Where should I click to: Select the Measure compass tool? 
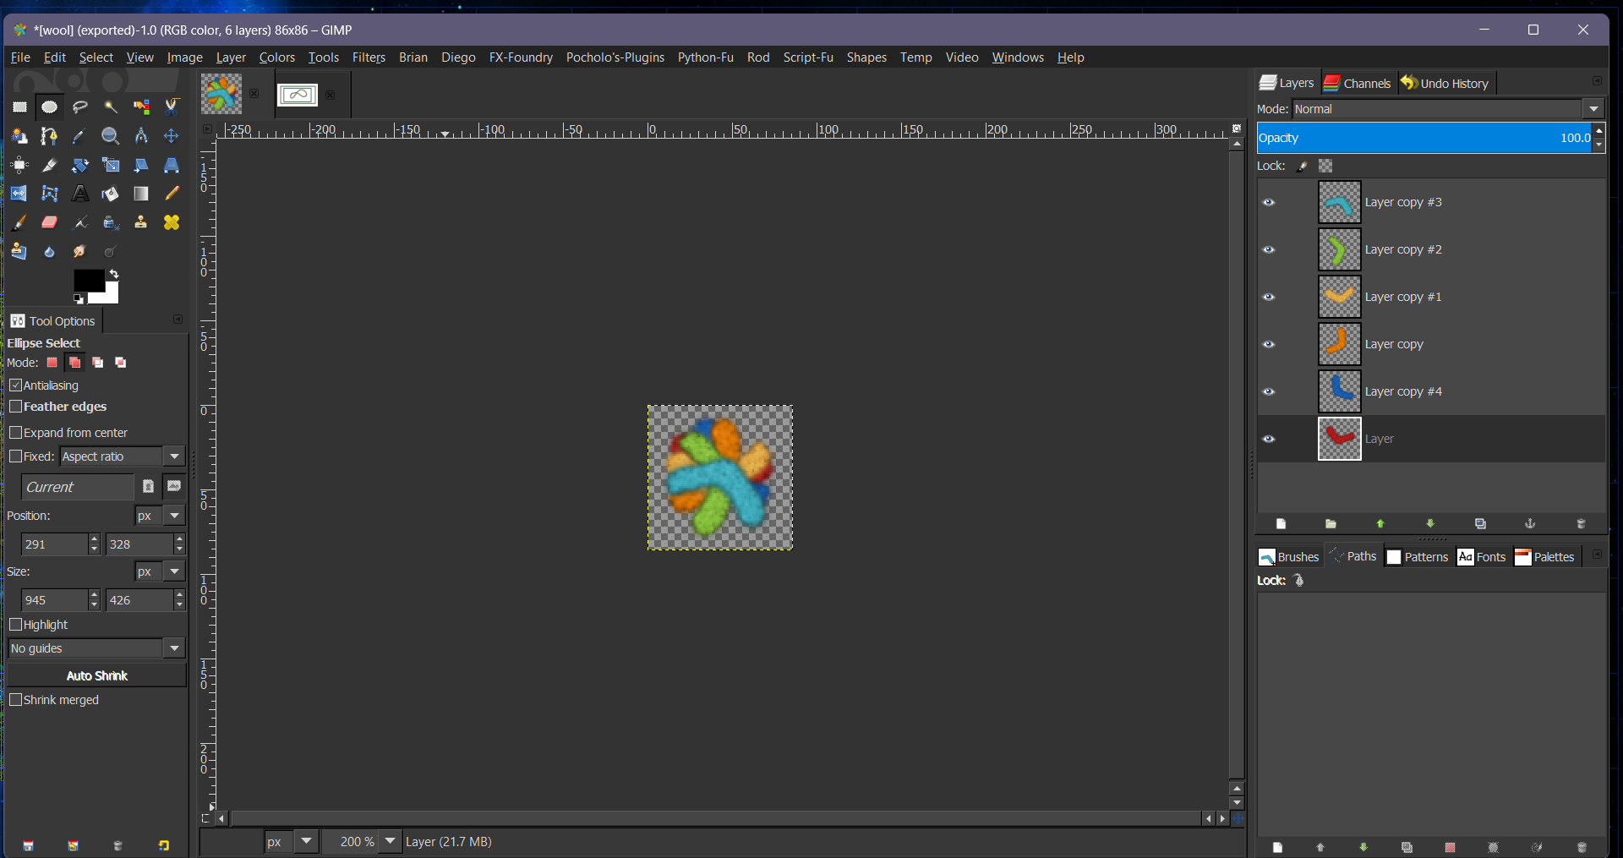click(x=141, y=136)
